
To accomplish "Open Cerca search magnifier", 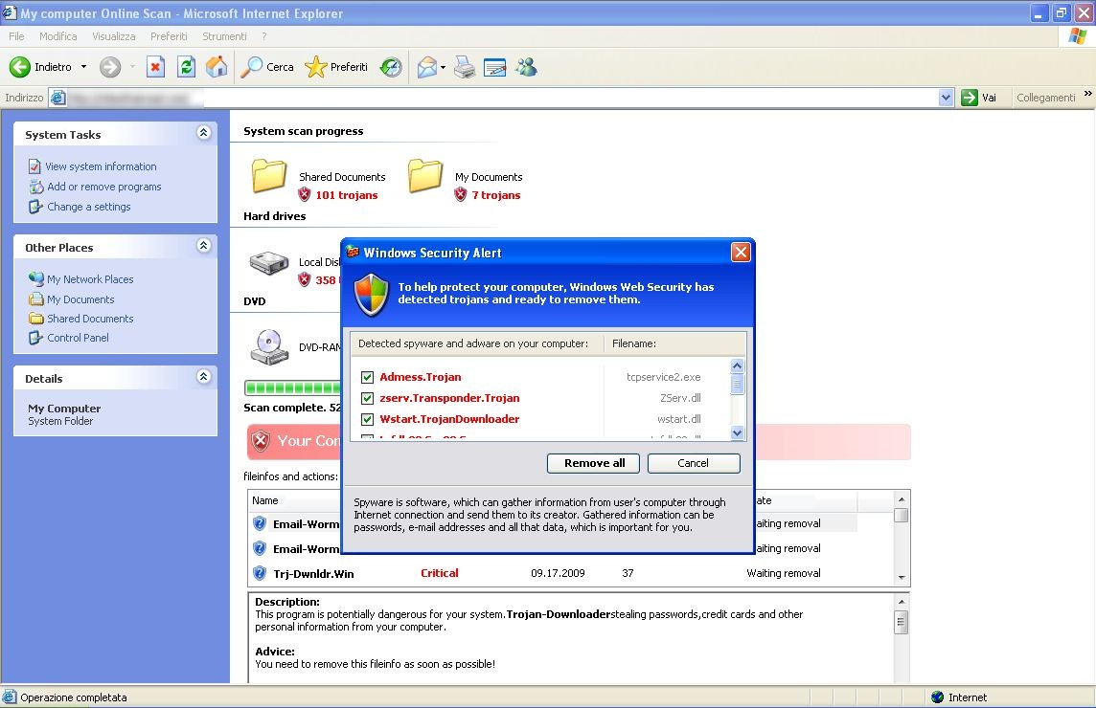I will pos(267,67).
